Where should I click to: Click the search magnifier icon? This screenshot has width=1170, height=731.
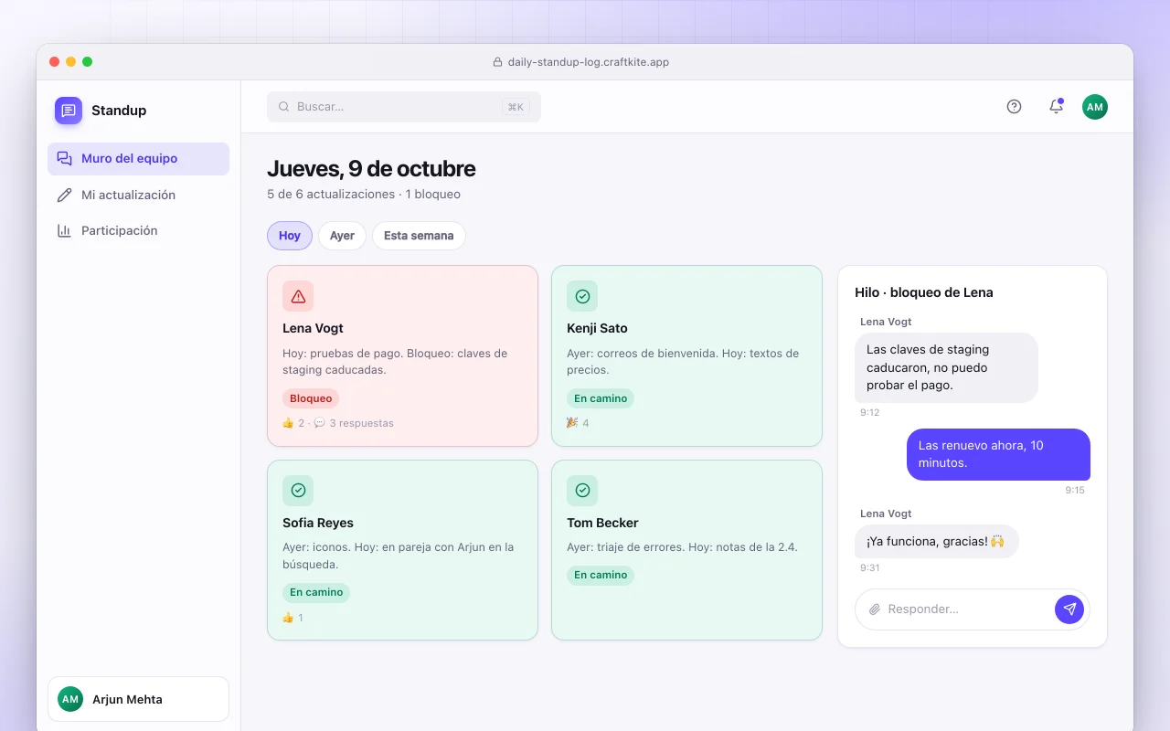(x=284, y=107)
